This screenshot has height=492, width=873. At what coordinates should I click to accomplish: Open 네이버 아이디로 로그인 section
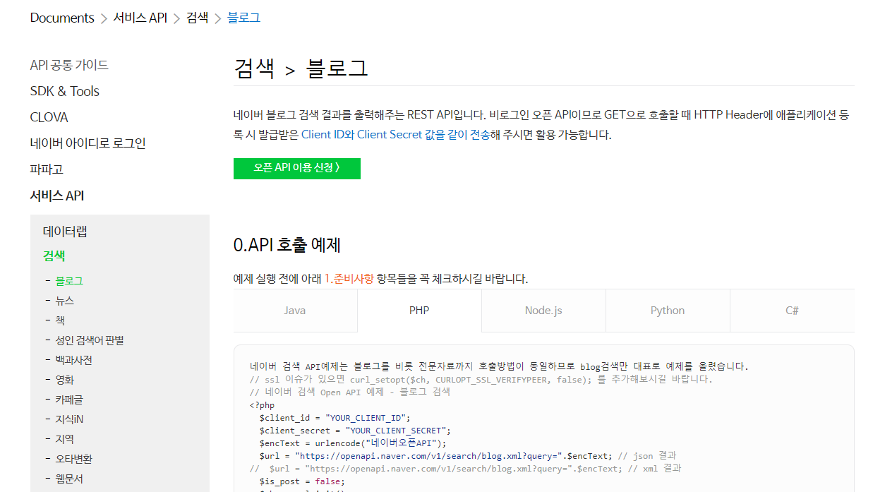[x=88, y=143]
